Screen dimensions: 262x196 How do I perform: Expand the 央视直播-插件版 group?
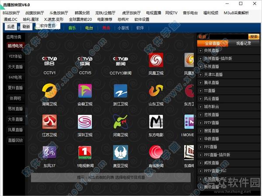[200, 58]
